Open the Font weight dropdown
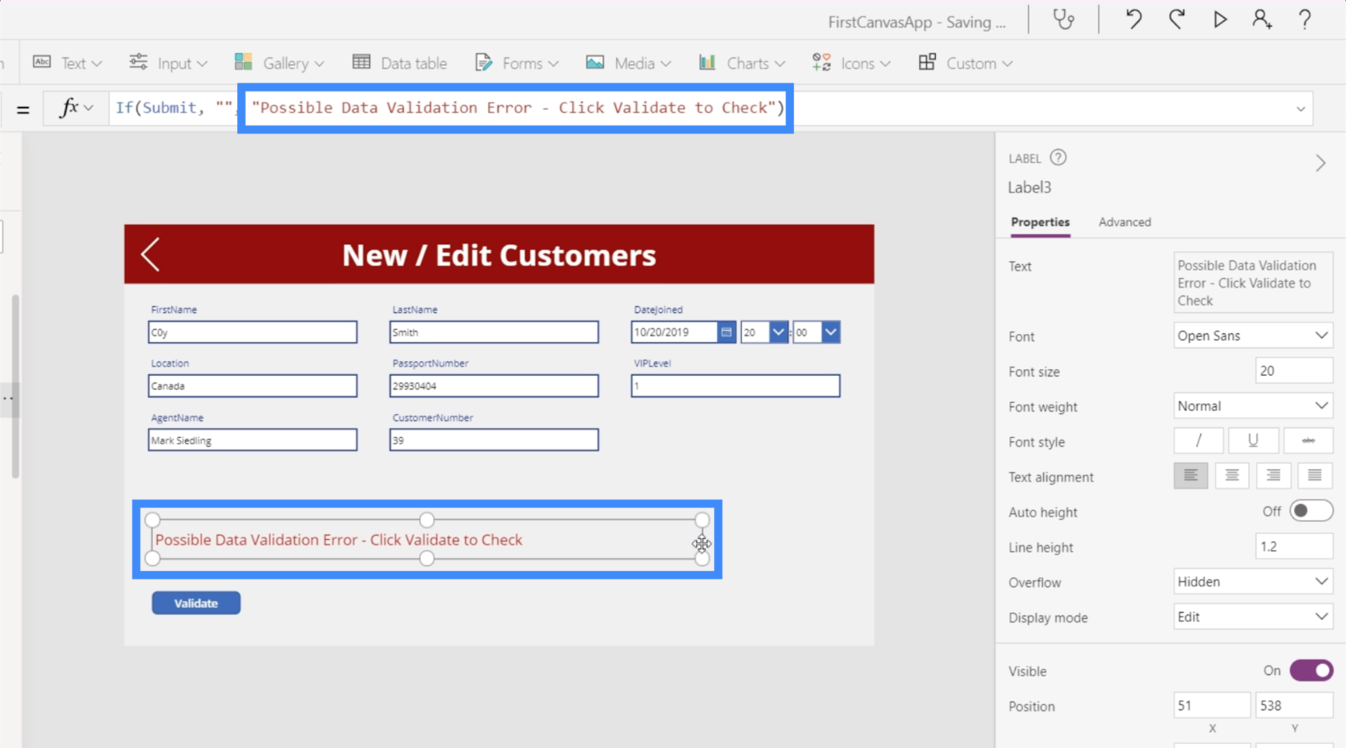This screenshot has width=1346, height=748. coord(1253,406)
